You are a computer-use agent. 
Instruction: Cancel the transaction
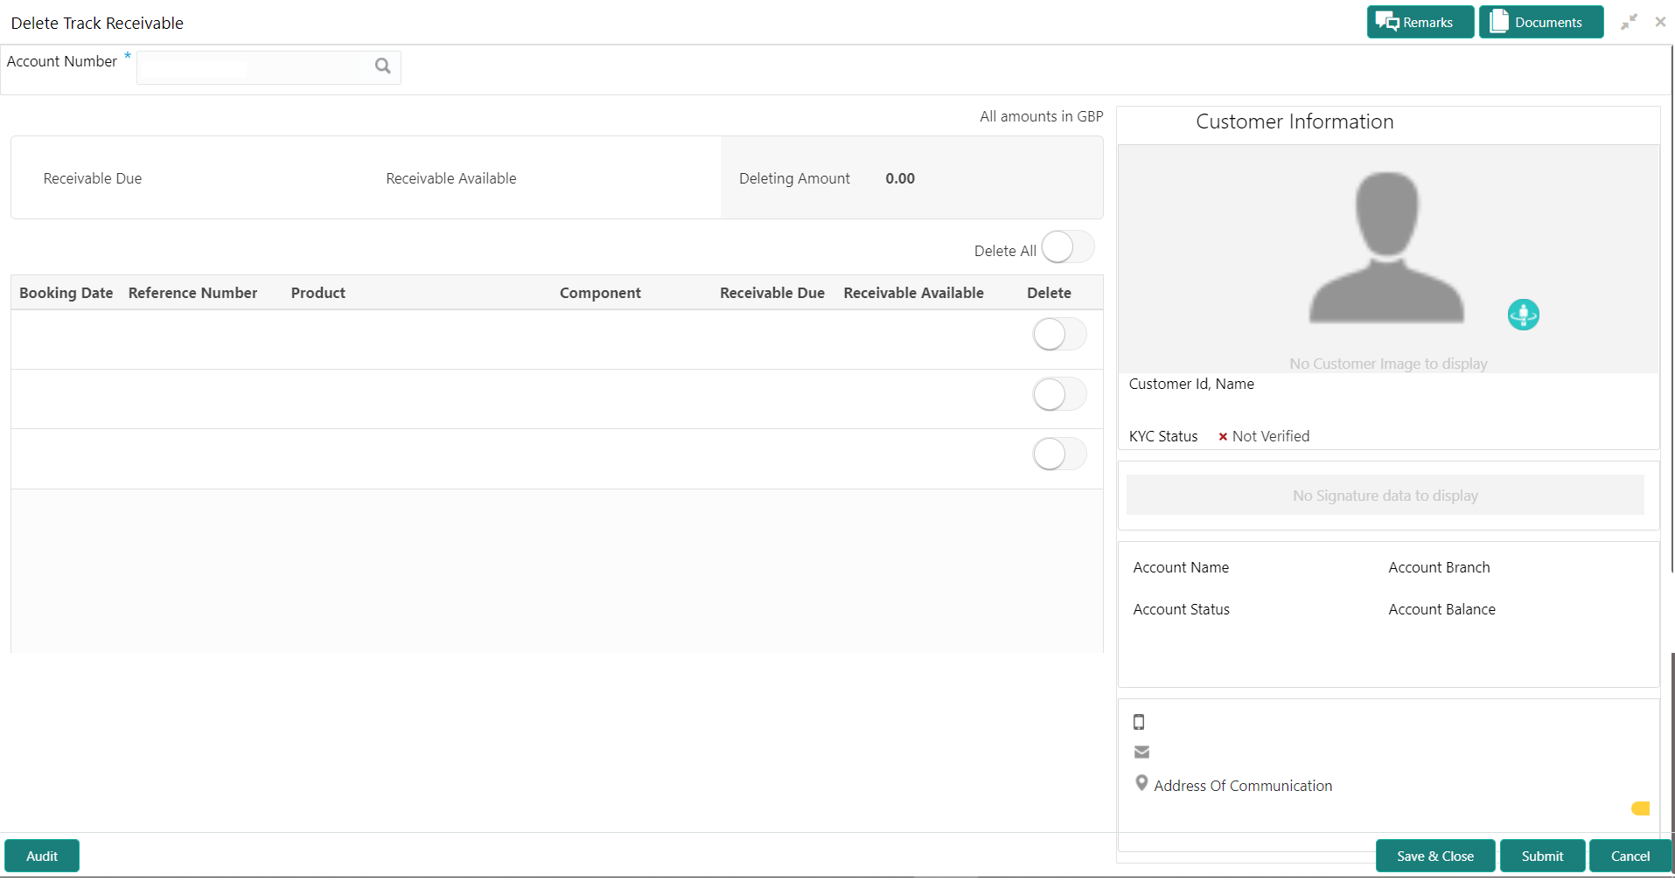point(1630,857)
